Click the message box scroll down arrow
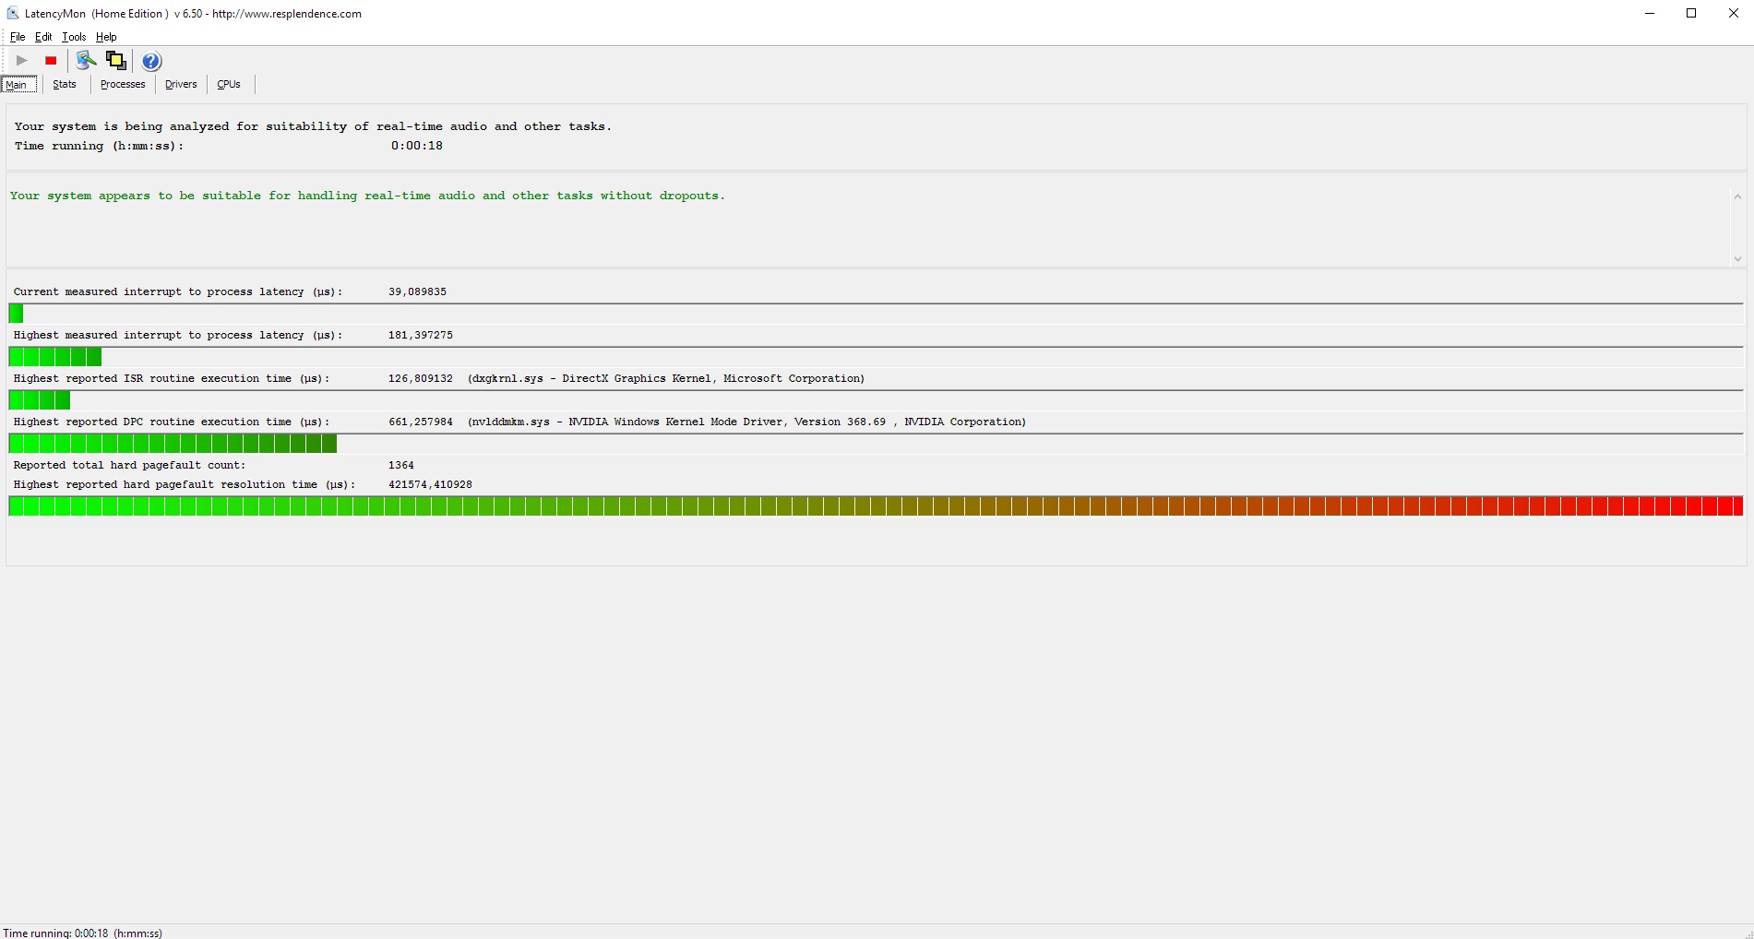 click(x=1737, y=259)
